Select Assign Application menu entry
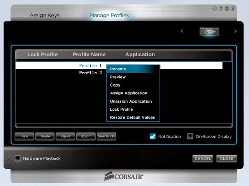This screenshot has height=186, width=249. coord(133,93)
